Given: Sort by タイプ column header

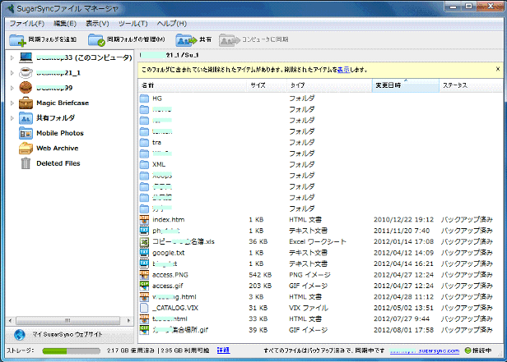Looking at the screenshot, I should tap(329, 85).
